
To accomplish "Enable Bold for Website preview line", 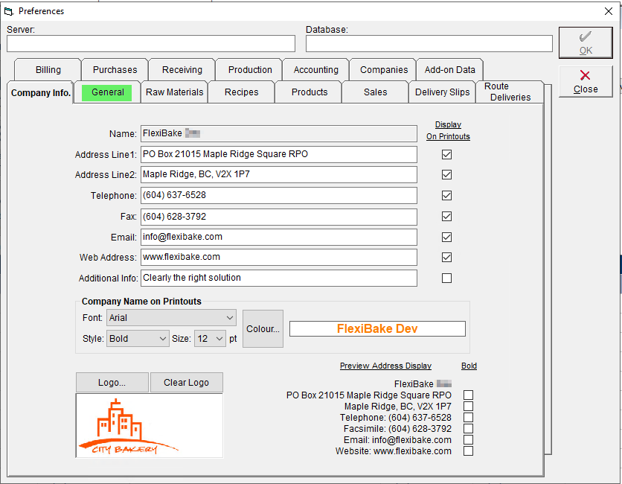I will click(x=469, y=451).
